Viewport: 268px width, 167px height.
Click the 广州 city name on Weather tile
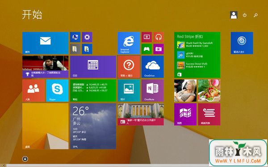[76, 119]
